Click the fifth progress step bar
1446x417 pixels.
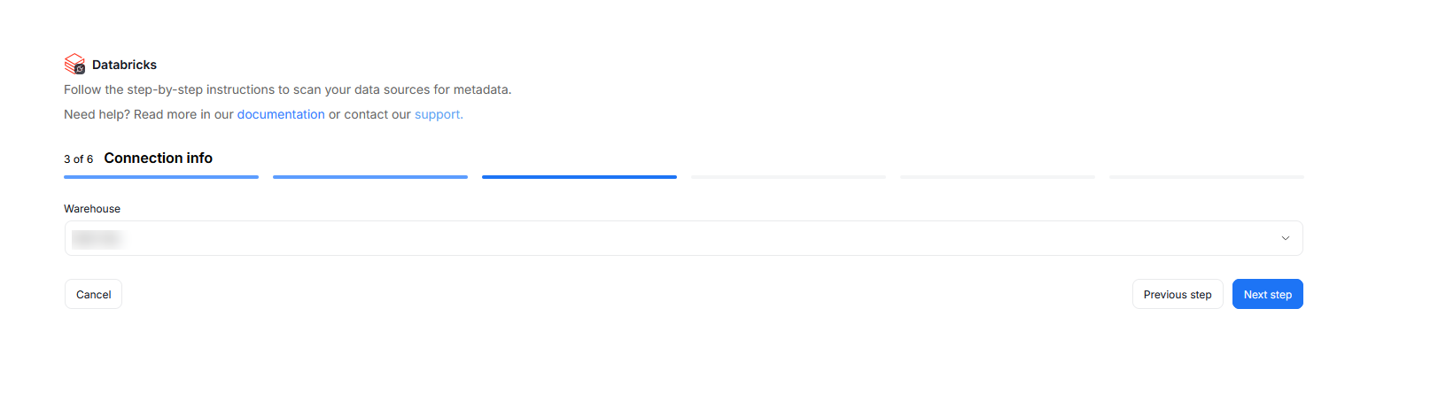(998, 177)
